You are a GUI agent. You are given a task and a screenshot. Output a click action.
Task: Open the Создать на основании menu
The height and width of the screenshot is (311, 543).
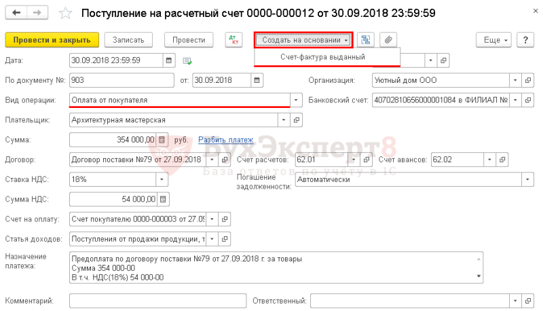[x=304, y=40]
